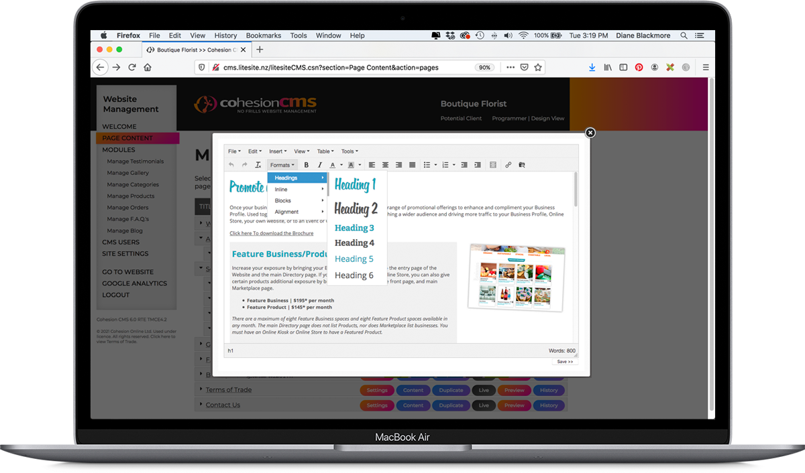Open the bullet list style dropdown arrow
Viewport: 805px width, 473px height.
435,165
